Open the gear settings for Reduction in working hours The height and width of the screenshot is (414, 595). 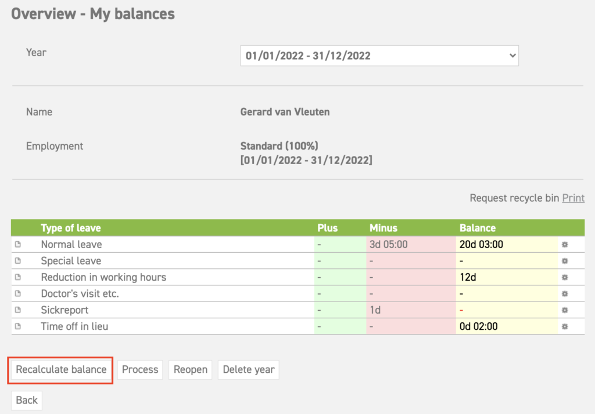[x=564, y=277]
